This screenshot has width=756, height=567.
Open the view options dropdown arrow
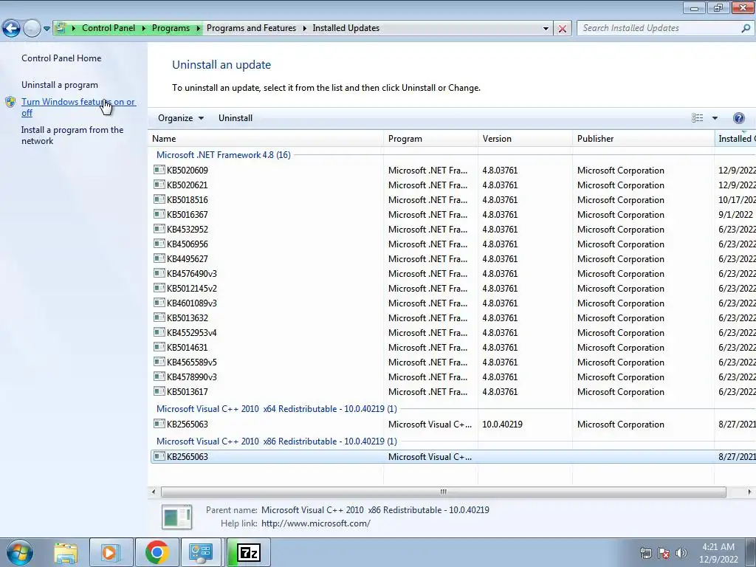pyautogui.click(x=715, y=118)
